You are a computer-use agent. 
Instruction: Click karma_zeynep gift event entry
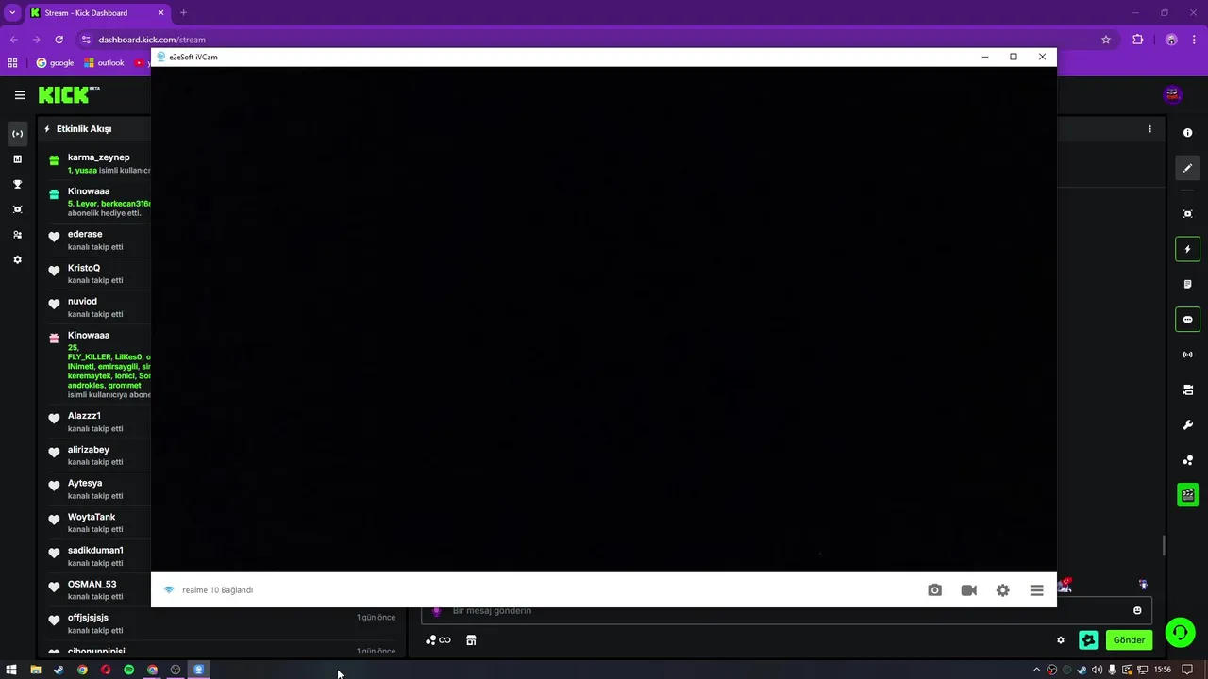99,163
